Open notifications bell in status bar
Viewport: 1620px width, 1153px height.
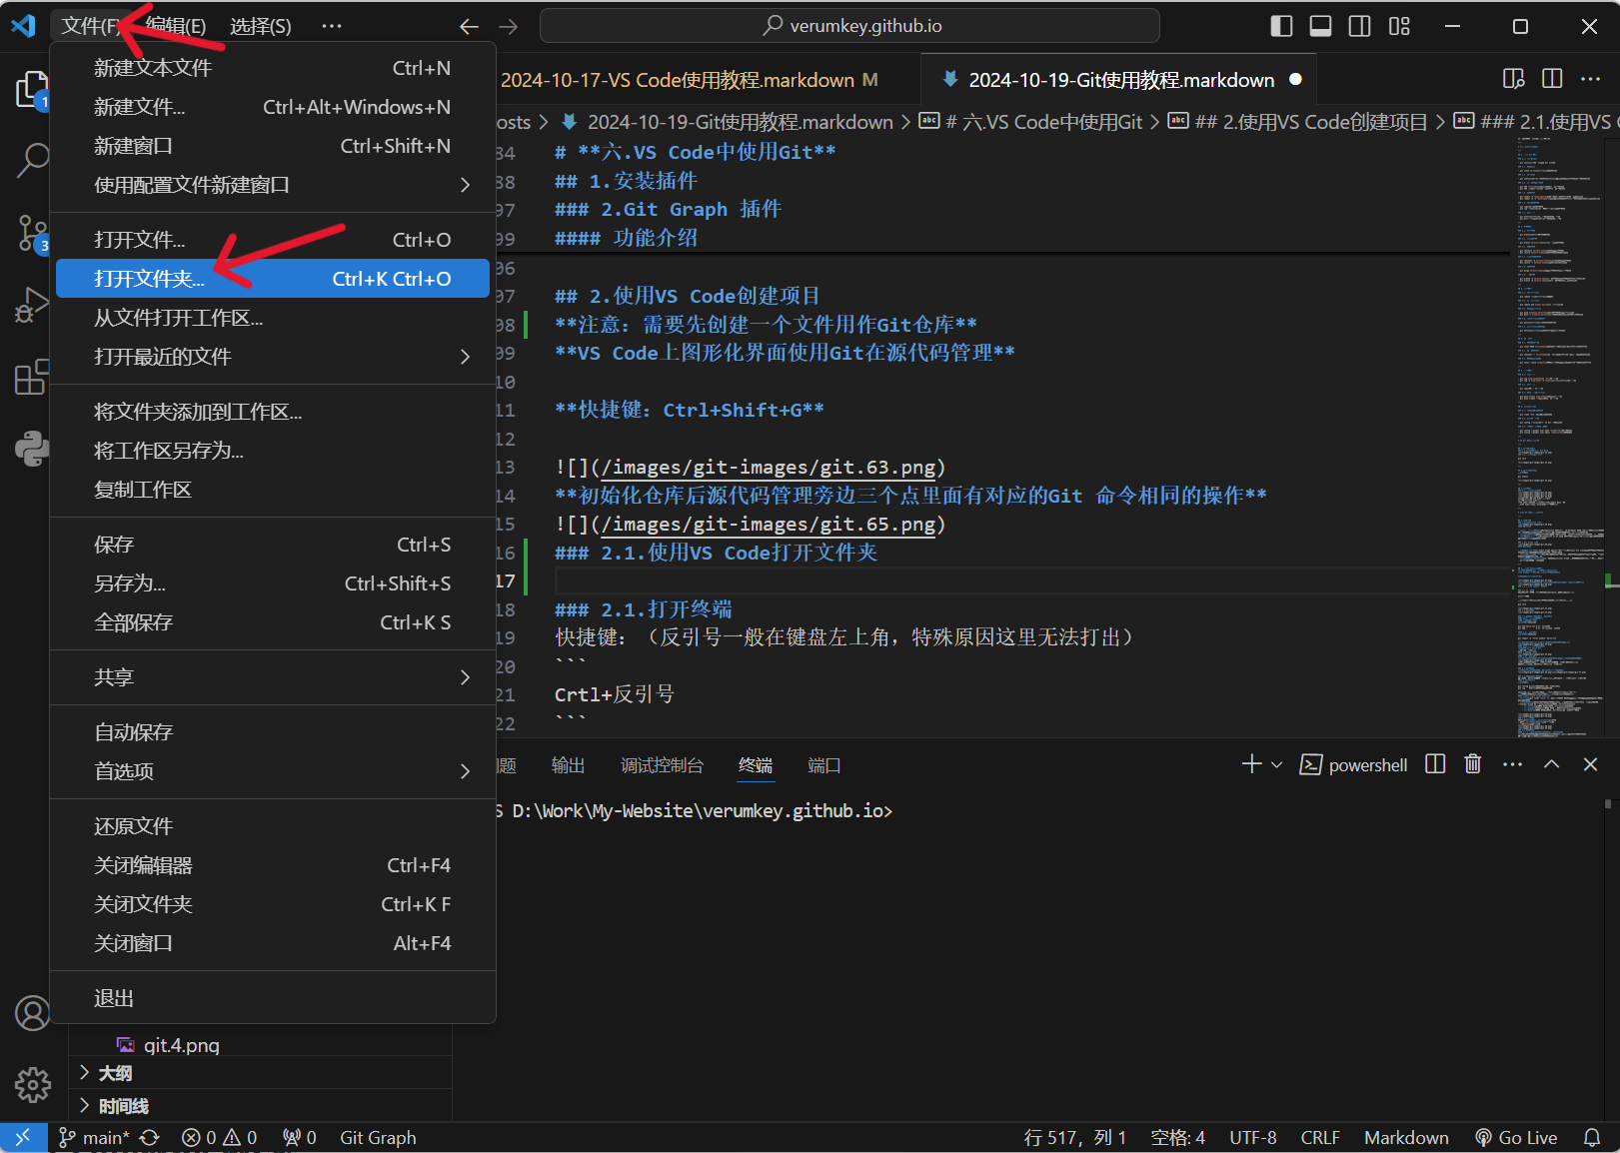tap(1592, 1138)
